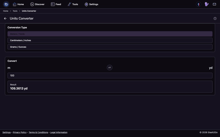Open Legal Information footer link
220x137 pixels.
59,132
